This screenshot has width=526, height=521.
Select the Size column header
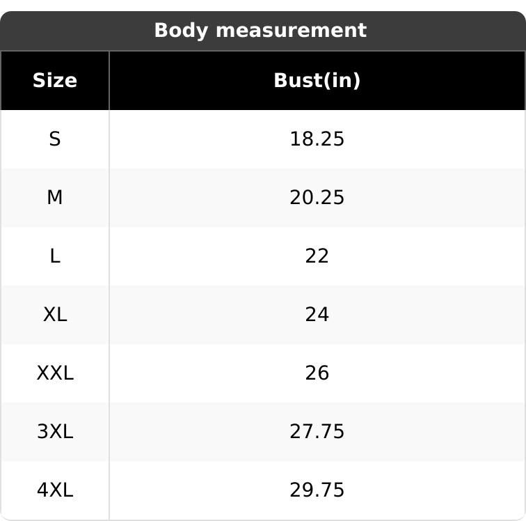tap(55, 81)
